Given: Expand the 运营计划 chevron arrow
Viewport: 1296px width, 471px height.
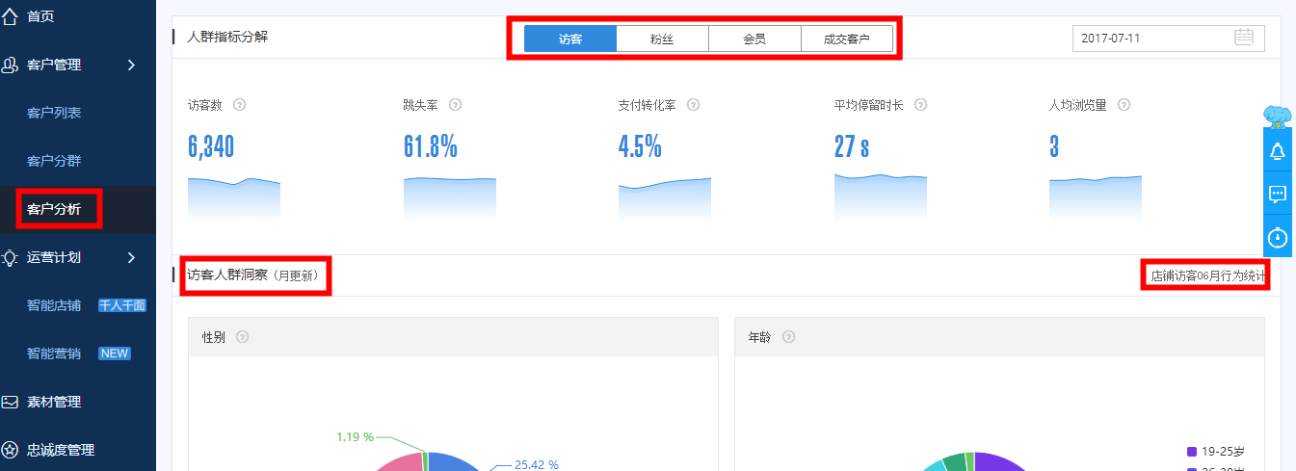Looking at the screenshot, I should click(131, 257).
